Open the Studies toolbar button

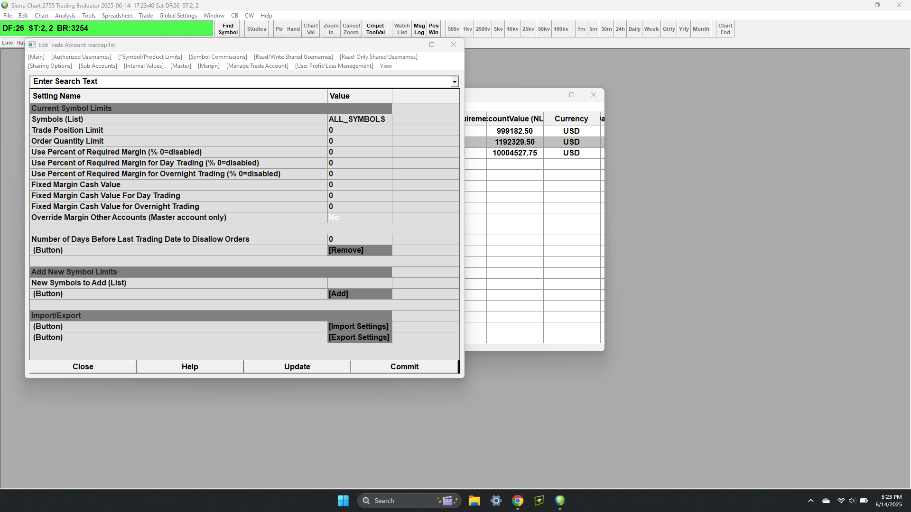(256, 29)
